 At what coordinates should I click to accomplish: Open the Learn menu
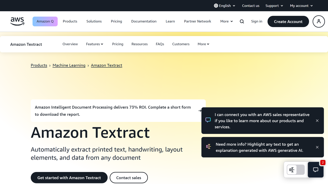170,21
